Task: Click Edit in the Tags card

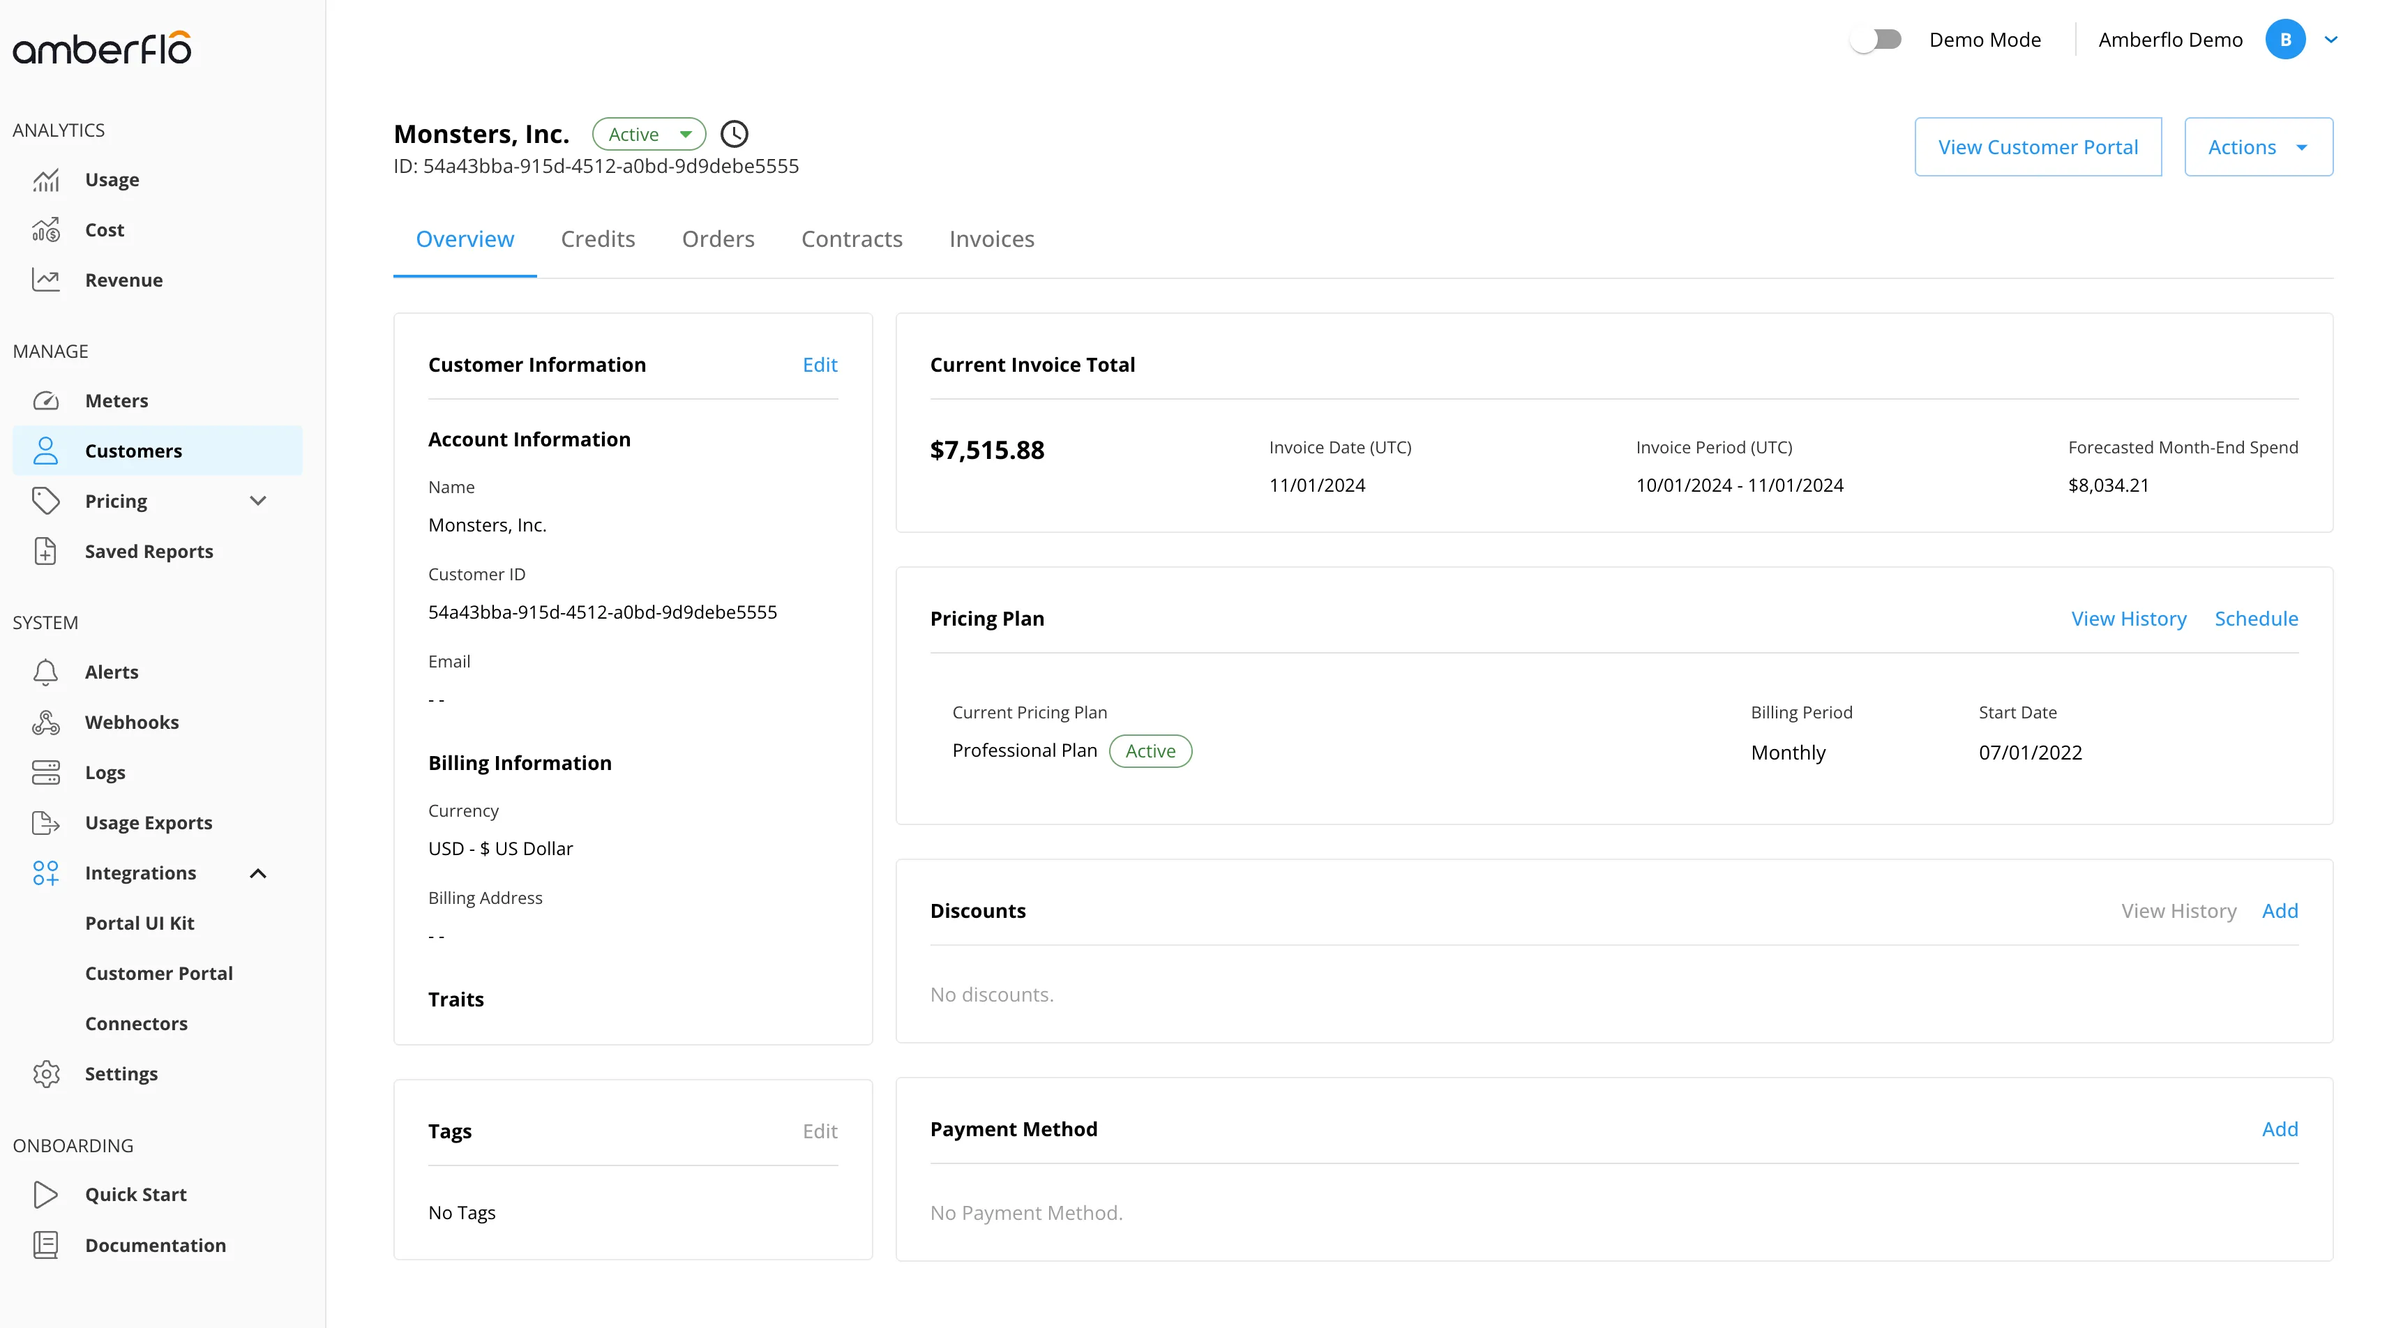Action: (x=820, y=1131)
